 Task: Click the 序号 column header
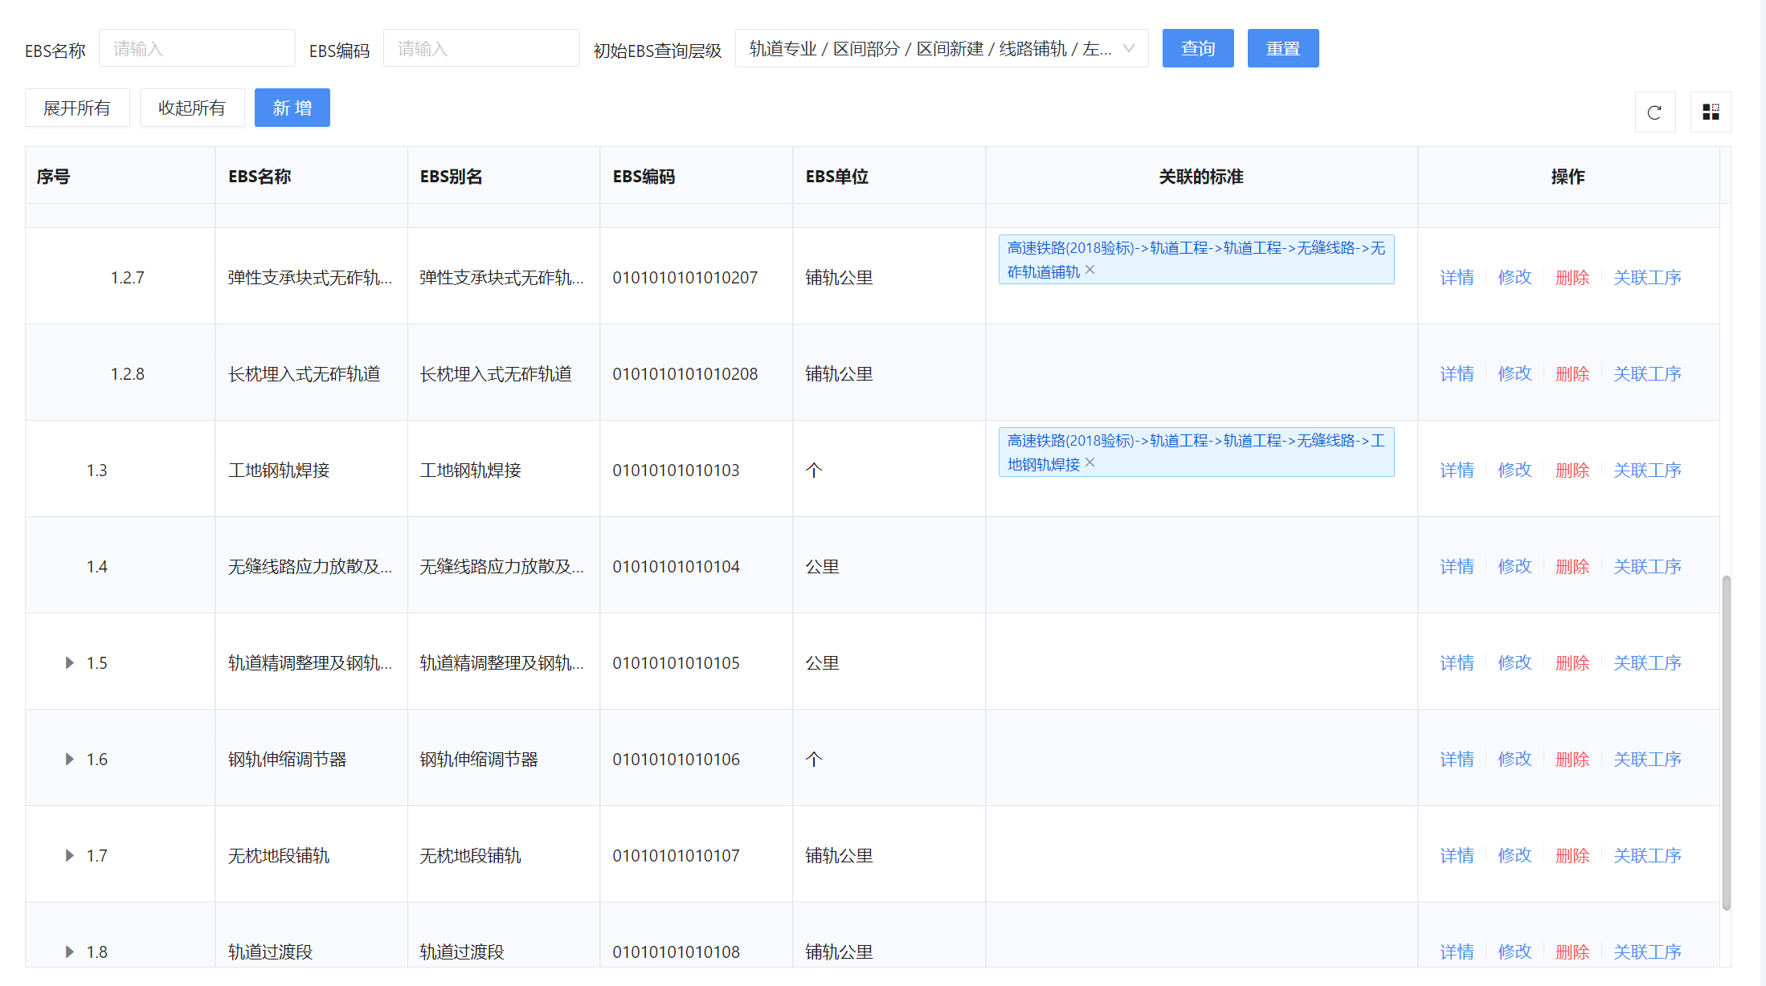coord(120,176)
